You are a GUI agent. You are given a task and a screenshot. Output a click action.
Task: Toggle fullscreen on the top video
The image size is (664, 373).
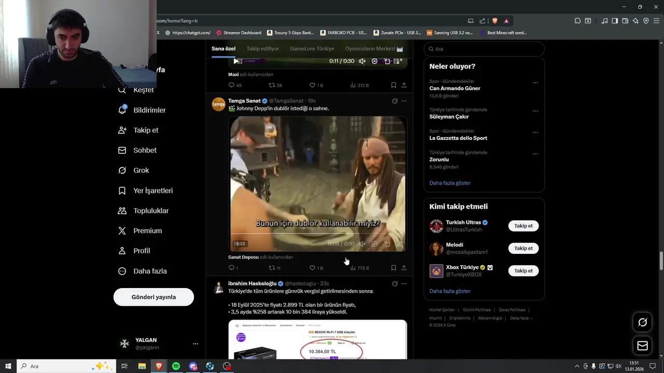point(399,61)
